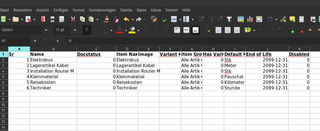The height and width of the screenshot is (131, 320).
Task: Click the scissors Cut icon
Action: [73, 19]
